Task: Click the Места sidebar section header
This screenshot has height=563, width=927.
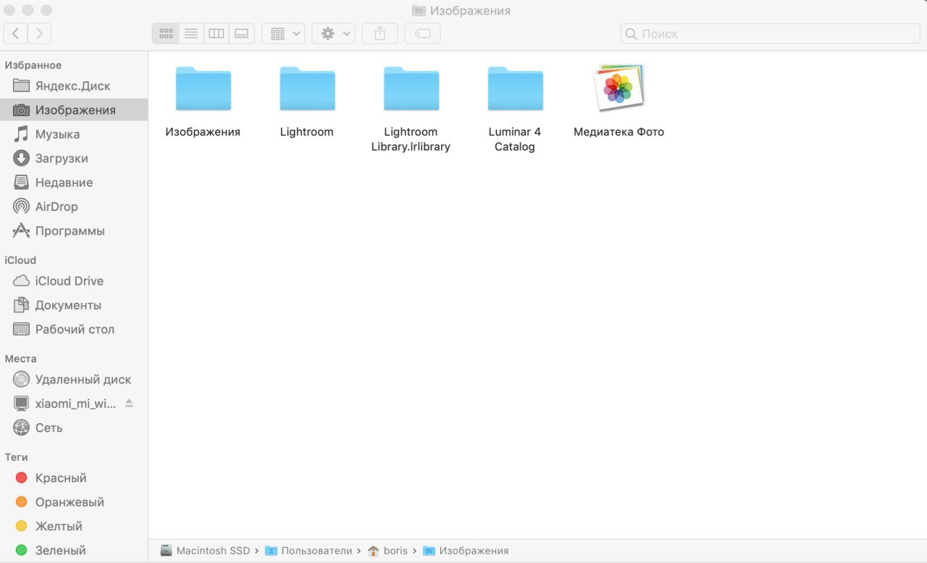Action: (x=20, y=359)
